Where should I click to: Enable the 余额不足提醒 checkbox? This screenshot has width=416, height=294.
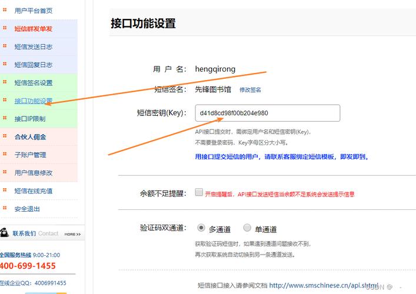coord(199,192)
